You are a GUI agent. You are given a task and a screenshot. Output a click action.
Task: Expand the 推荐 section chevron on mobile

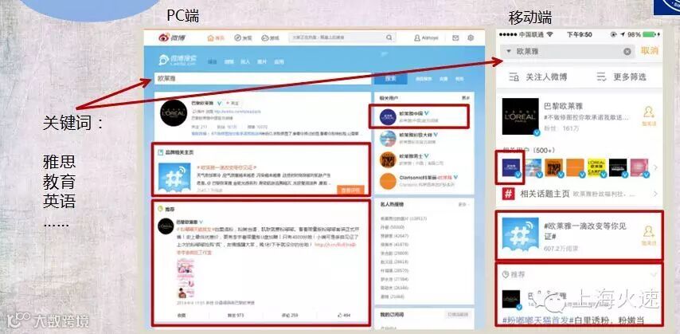point(653,274)
